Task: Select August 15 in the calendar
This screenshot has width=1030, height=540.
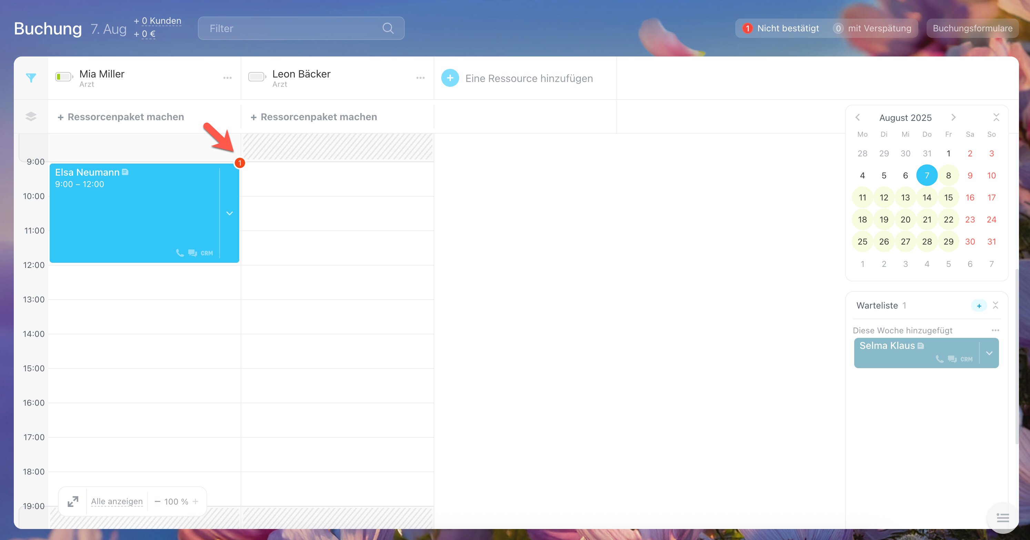Action: 948,197
